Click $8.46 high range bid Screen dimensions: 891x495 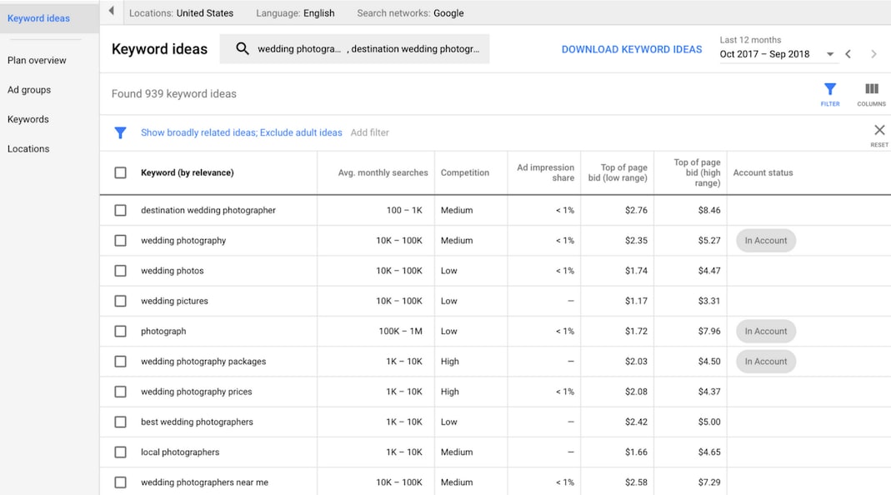tap(709, 210)
